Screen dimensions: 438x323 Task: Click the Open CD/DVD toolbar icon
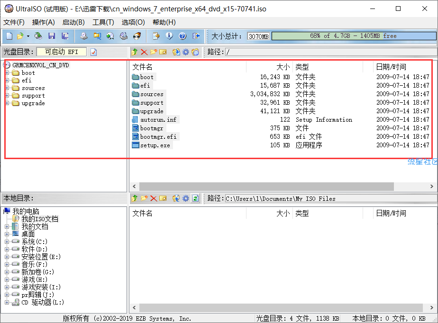(38, 36)
